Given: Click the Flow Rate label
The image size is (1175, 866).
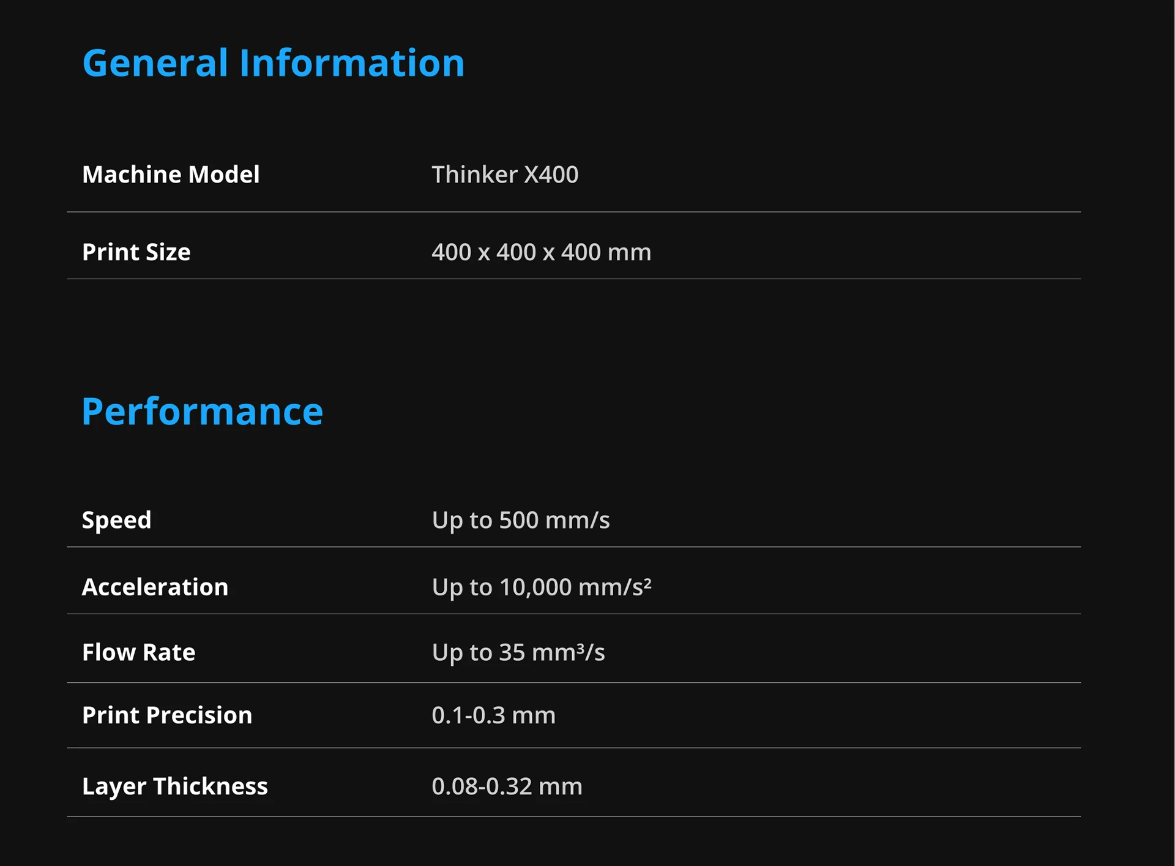Looking at the screenshot, I should [138, 652].
